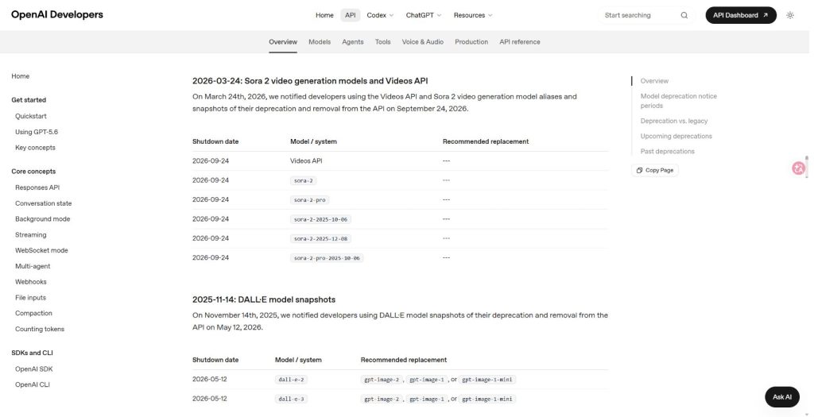Screen dimensions: 814x417
Task: Click the sora-2-2025-12-08 model cell
Action: (321, 238)
